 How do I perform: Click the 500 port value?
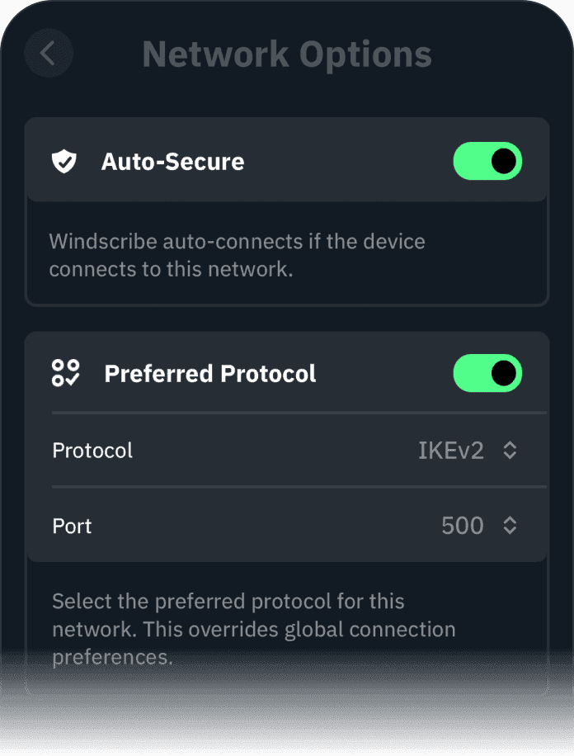point(462,526)
